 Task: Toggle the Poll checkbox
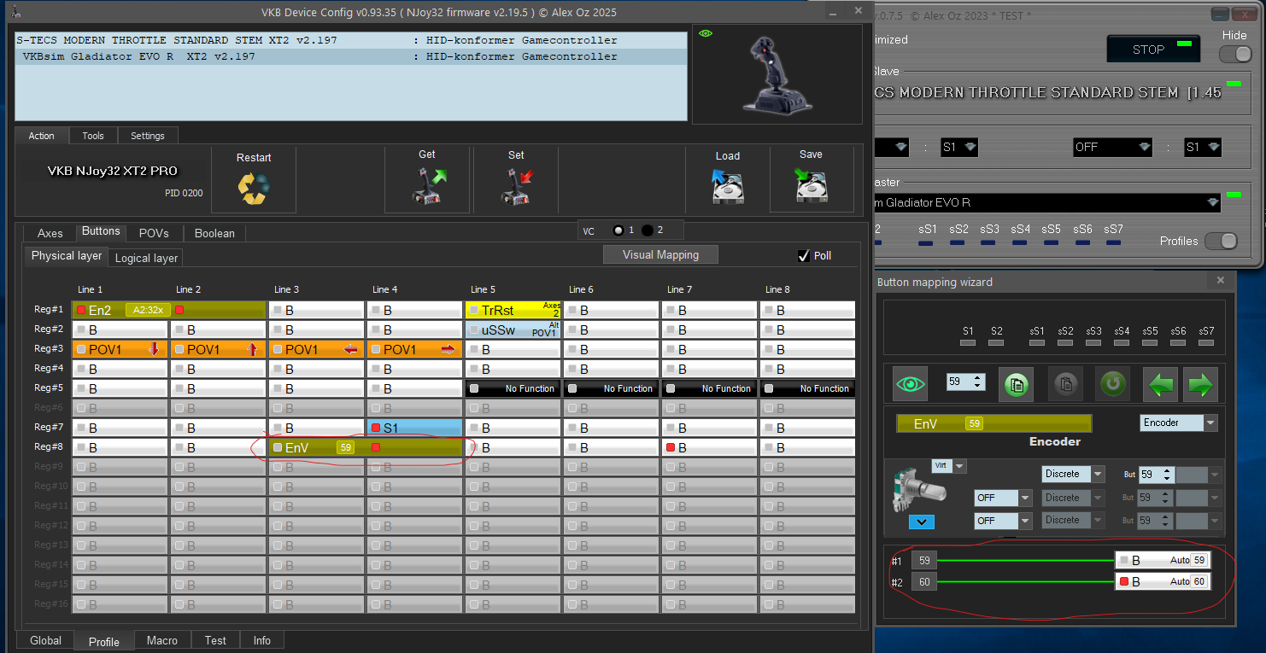pyautogui.click(x=803, y=256)
